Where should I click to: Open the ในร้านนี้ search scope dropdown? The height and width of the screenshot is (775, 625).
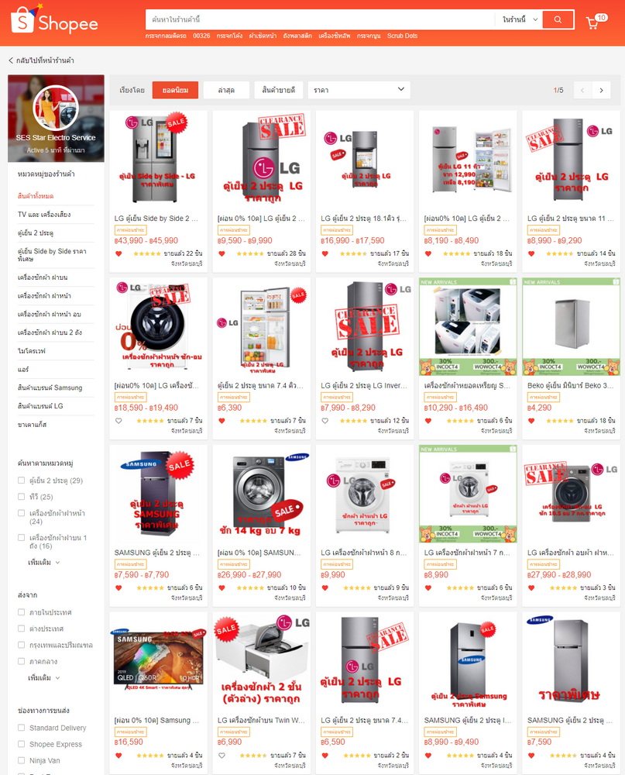(x=519, y=20)
